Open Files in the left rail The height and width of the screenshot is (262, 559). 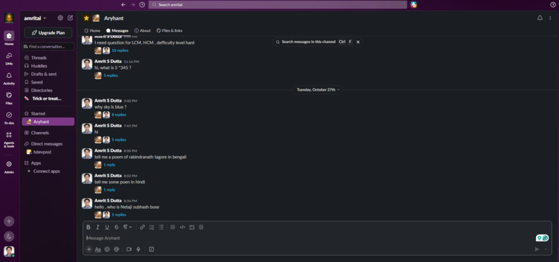9,97
